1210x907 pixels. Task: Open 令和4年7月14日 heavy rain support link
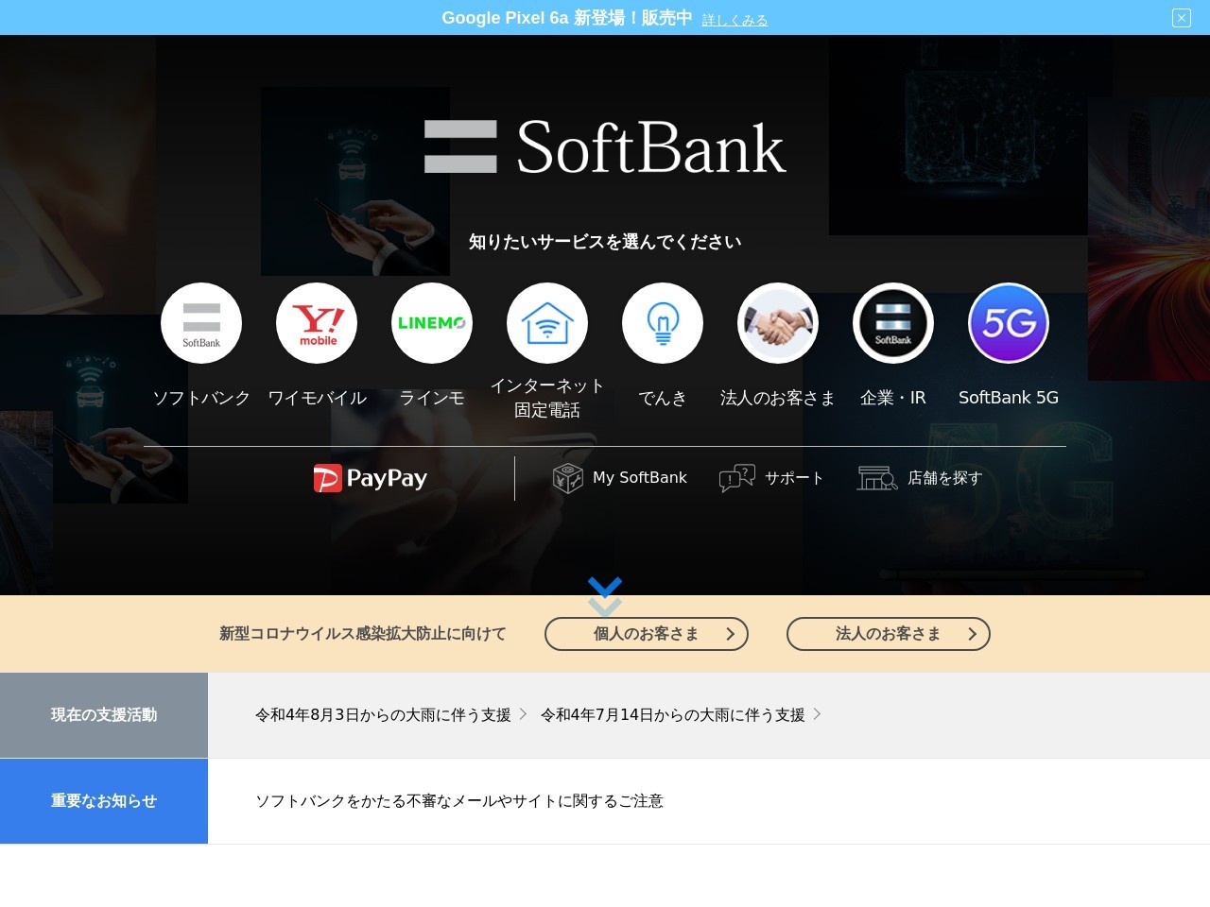[673, 715]
